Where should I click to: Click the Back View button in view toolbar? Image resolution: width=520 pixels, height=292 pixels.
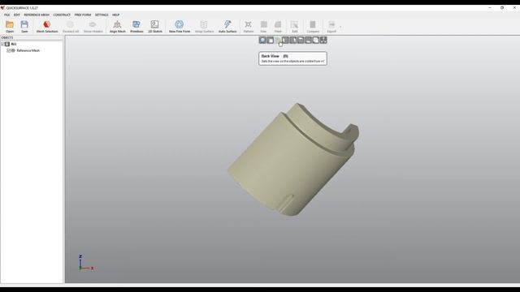click(278, 40)
